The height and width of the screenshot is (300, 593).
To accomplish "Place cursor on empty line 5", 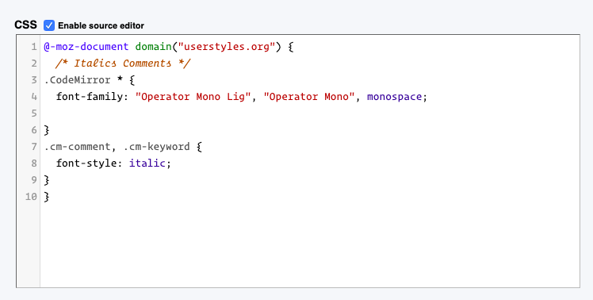I will (310, 113).
